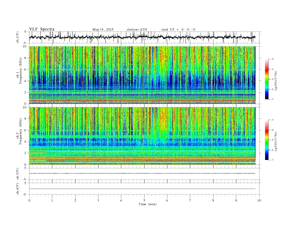The height and width of the screenshot is (225, 292).
Task: Click the ch.2 spectrogram color bar
Action: click(267, 140)
